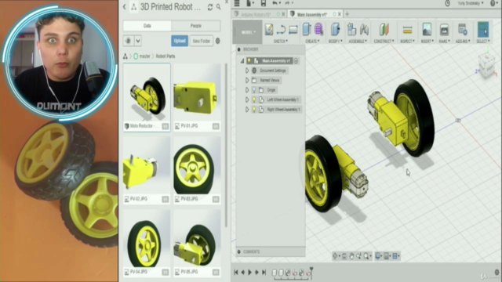The height and width of the screenshot is (282, 502).
Task: Open the user account dropdown
Action: pyautogui.click(x=471, y=3)
